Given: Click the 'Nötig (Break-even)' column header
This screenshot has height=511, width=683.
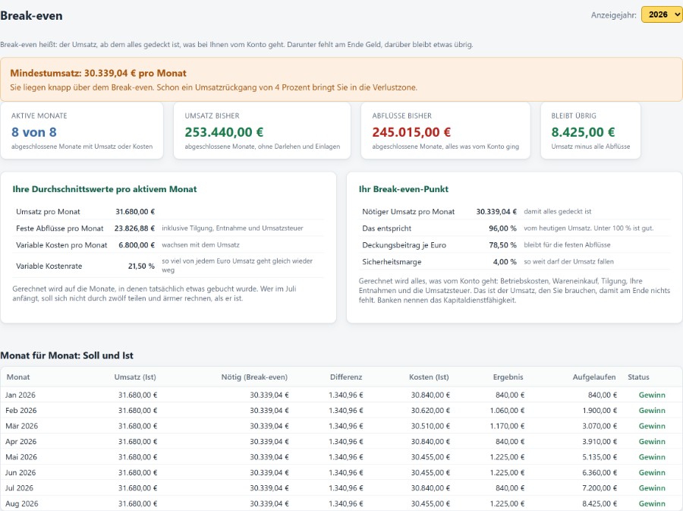Looking at the screenshot, I should [x=254, y=377].
